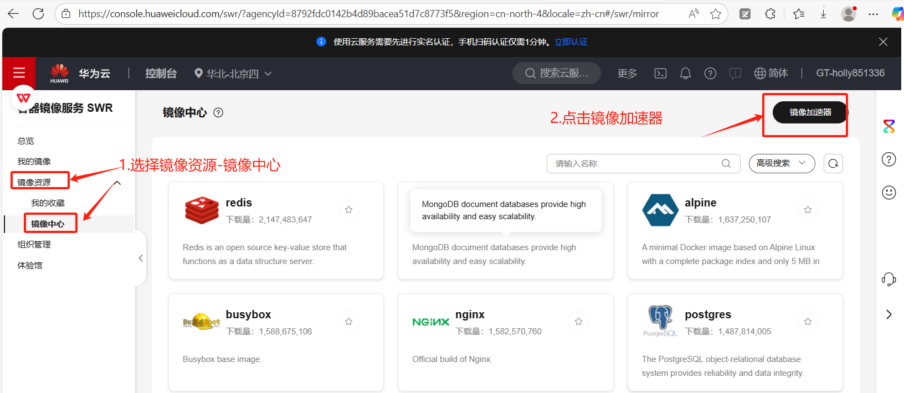
Task: Open the alpine image card title
Action: [700, 203]
